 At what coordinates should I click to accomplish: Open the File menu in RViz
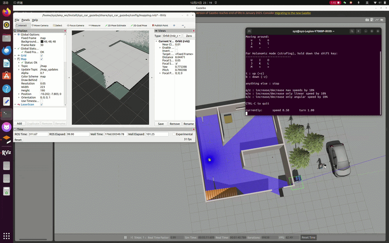pos(17,20)
